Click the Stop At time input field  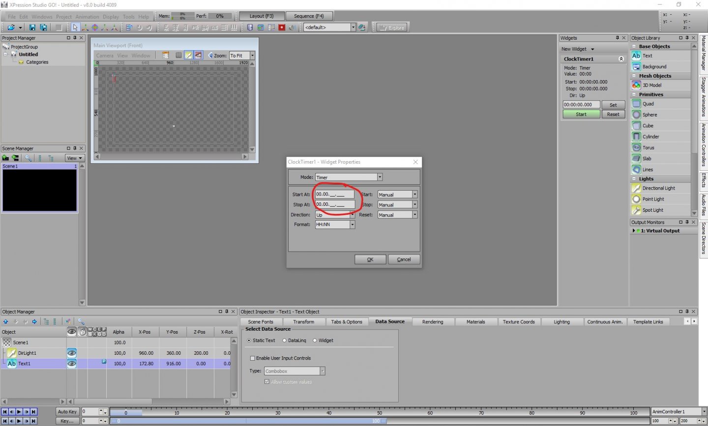[x=334, y=204]
